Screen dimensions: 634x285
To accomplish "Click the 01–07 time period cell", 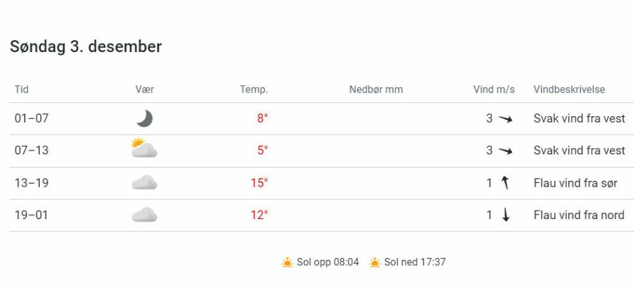I will (32, 119).
